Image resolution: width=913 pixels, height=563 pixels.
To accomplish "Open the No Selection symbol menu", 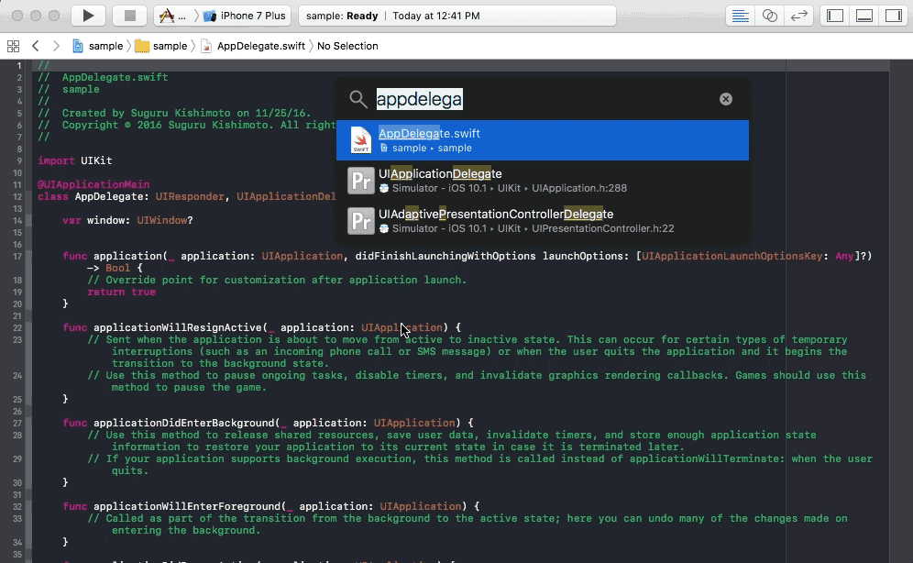I will [x=347, y=46].
